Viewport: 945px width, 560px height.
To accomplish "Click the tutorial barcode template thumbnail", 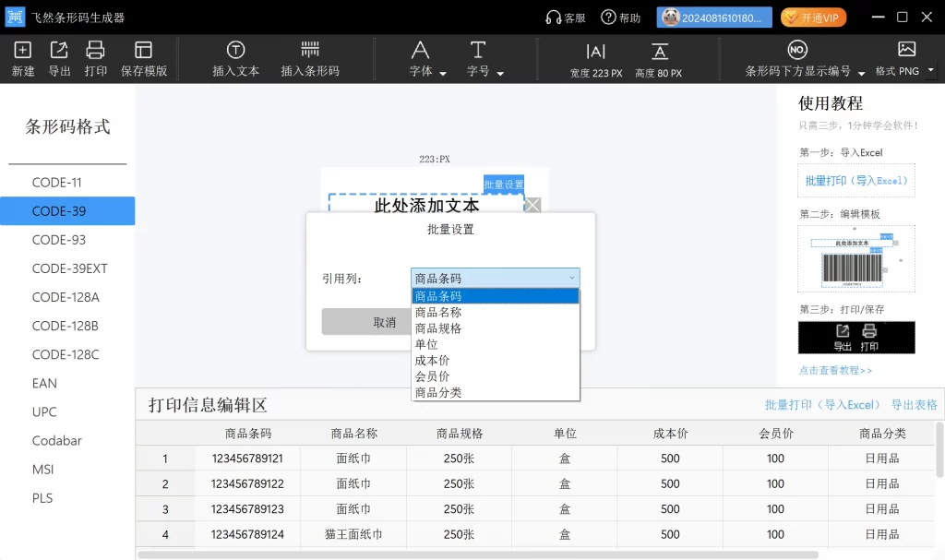I will [x=855, y=258].
